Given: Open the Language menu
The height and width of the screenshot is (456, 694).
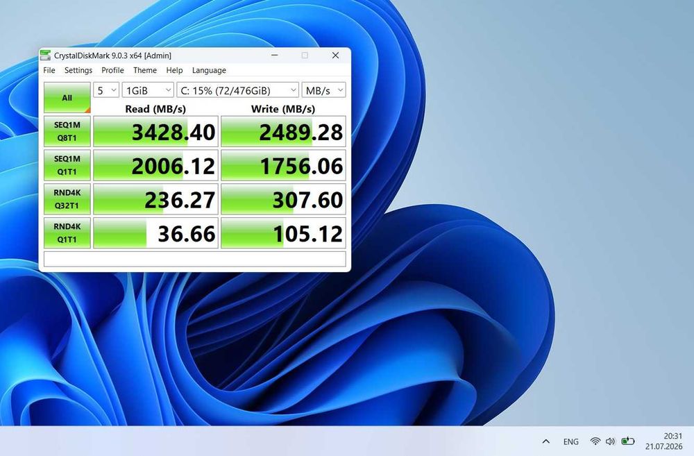Looking at the screenshot, I should tap(209, 70).
